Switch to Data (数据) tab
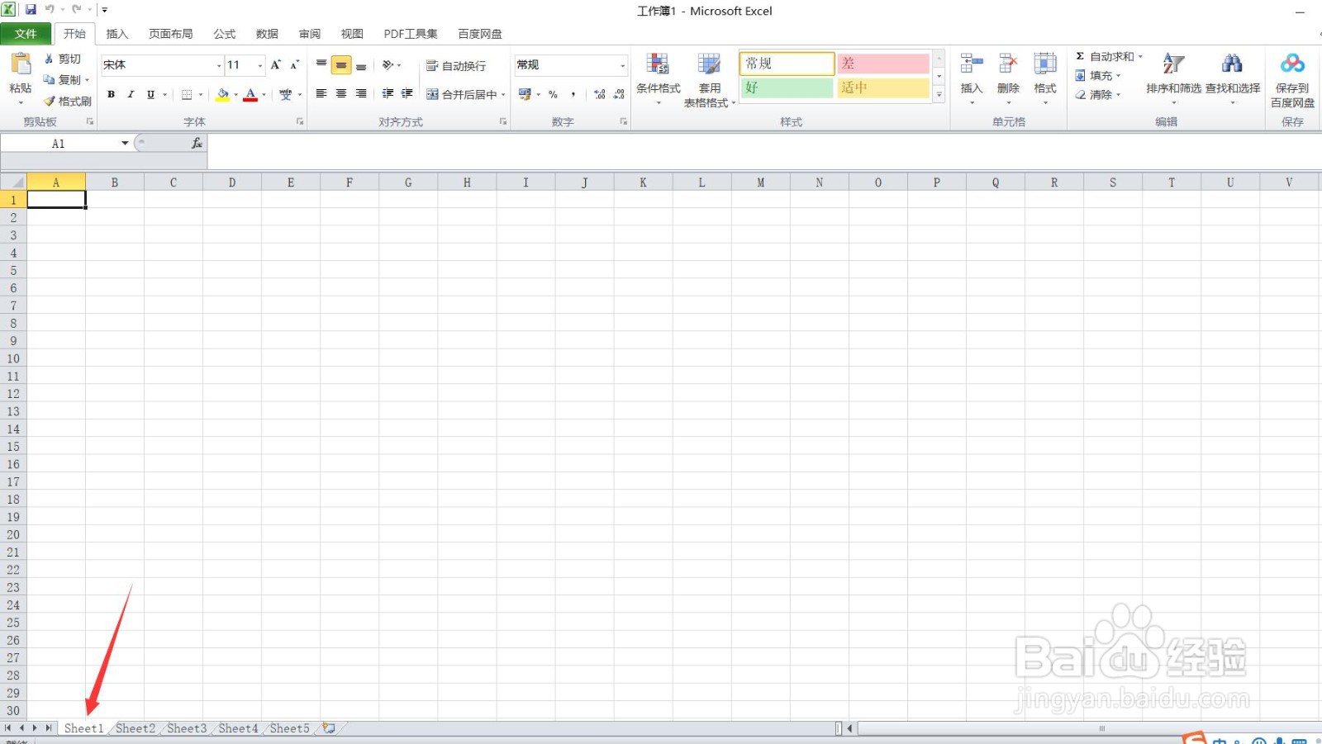1322x744 pixels. 267,34
